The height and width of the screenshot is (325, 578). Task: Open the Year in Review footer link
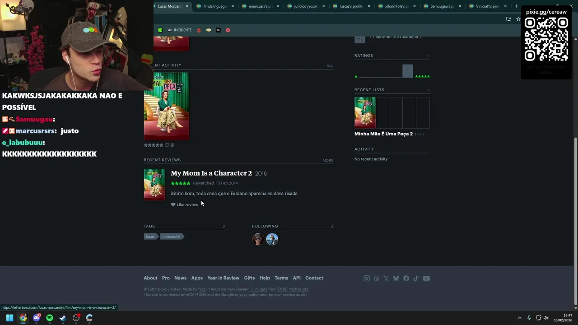click(223, 278)
